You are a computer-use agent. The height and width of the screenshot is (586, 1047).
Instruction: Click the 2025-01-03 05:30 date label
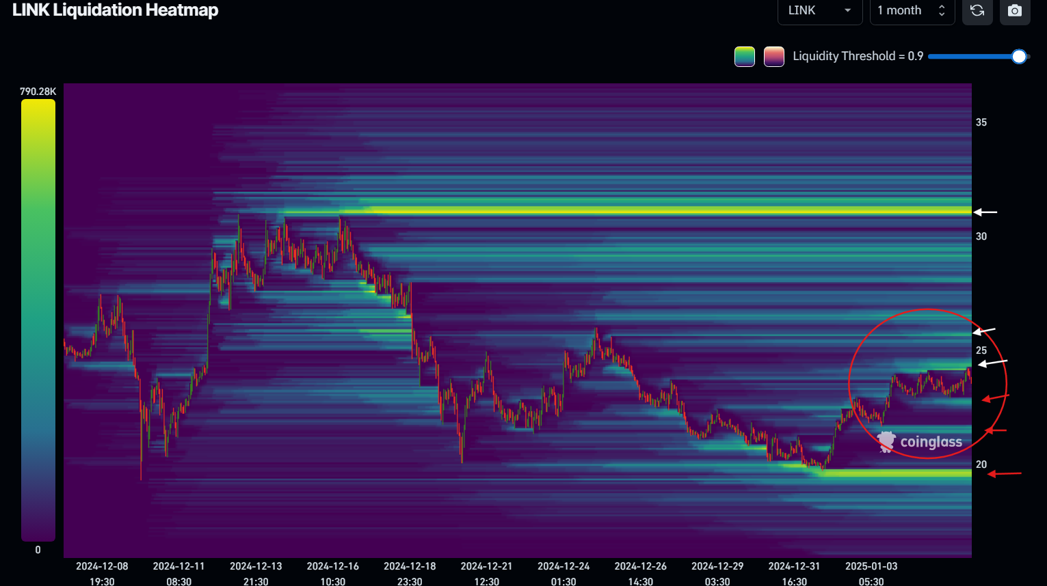coord(871,574)
